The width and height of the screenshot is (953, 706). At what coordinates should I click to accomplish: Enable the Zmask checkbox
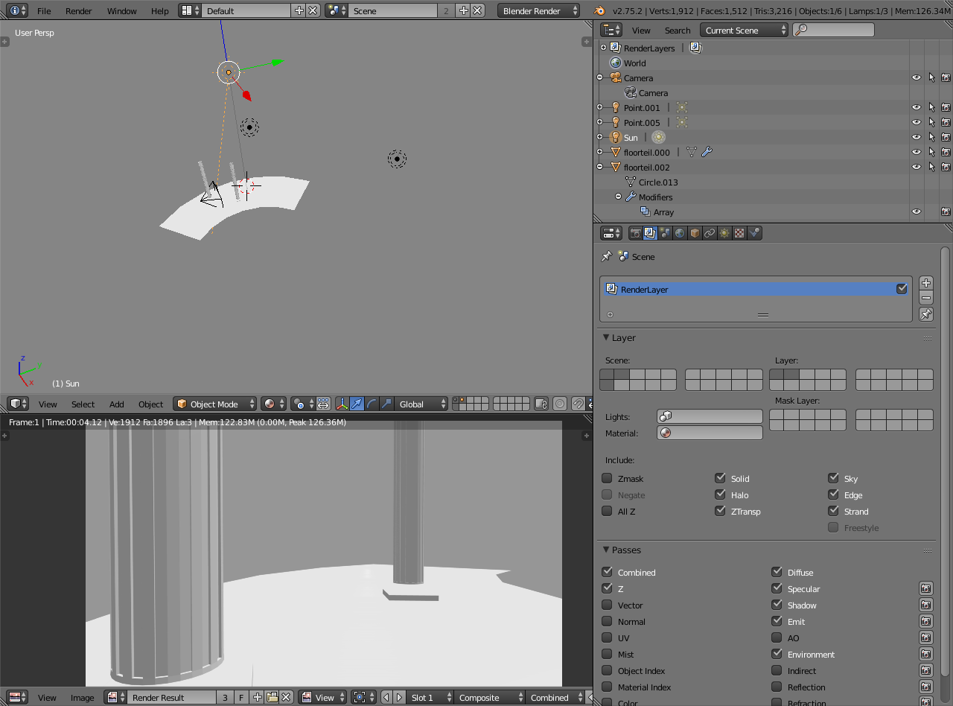coord(607,478)
